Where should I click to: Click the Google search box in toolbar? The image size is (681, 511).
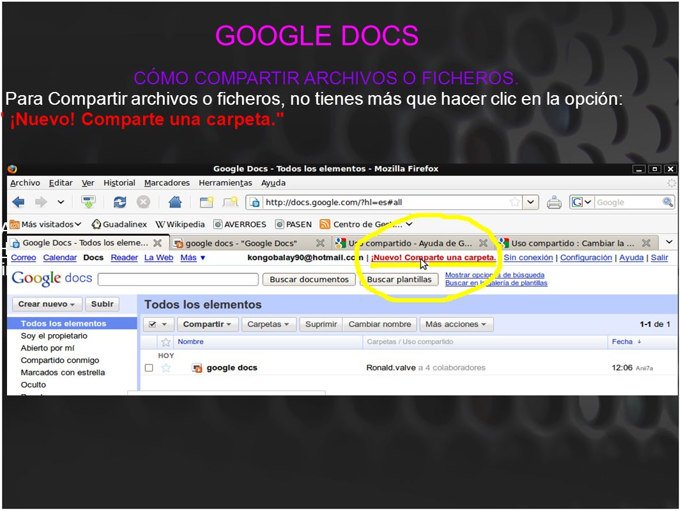click(628, 202)
